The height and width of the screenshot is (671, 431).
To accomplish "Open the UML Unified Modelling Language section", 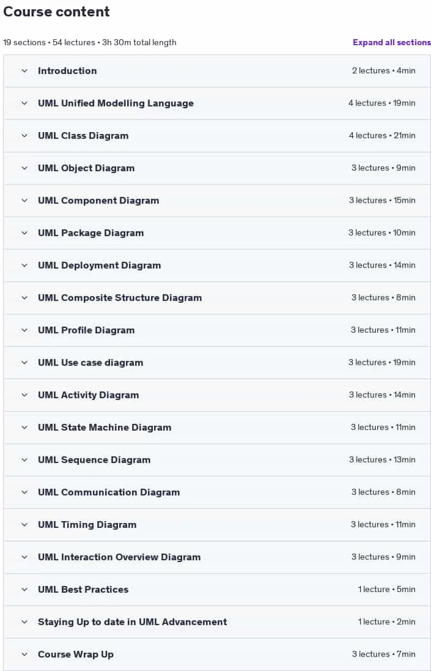I will (218, 103).
